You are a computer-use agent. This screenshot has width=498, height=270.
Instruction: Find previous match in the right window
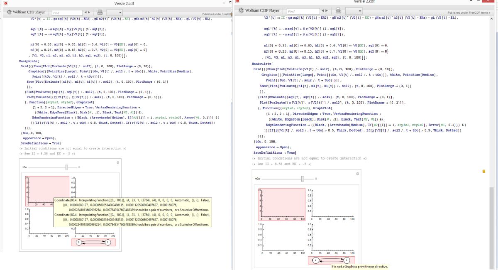[x=322, y=10]
